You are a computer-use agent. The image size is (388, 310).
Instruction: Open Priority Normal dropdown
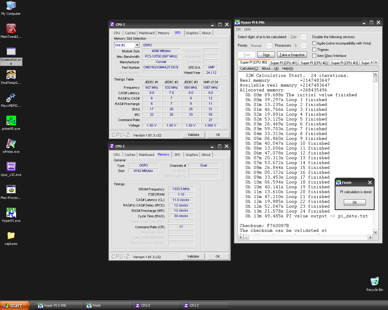[269, 45]
